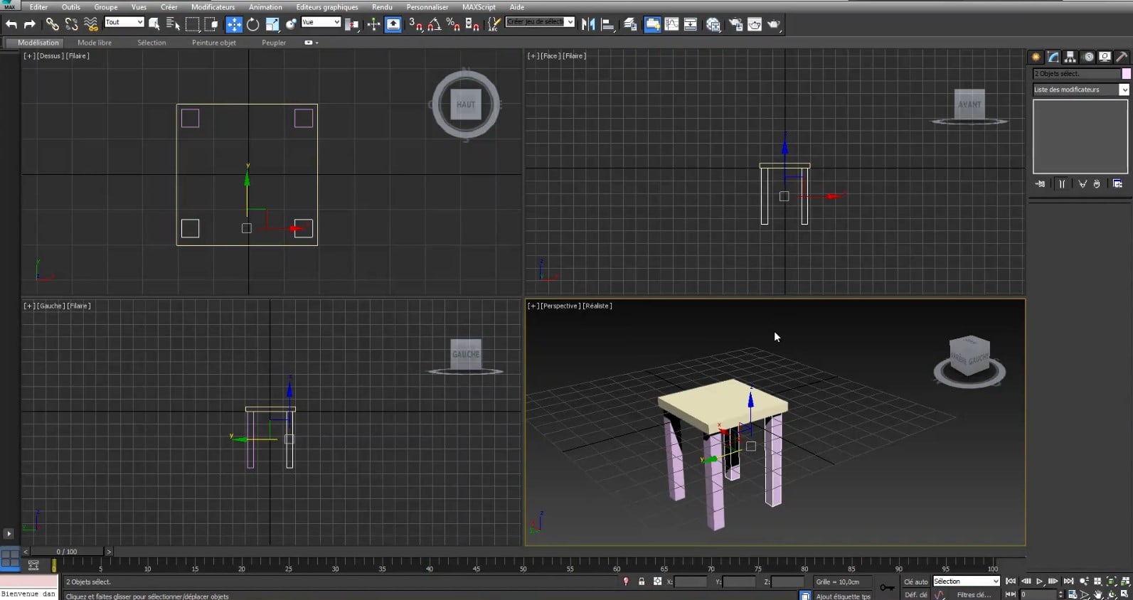Click the Select and Place tool

(291, 24)
